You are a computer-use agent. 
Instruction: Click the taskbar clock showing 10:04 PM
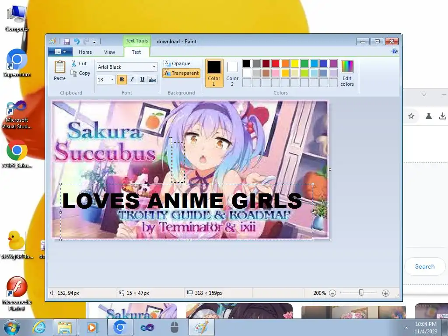click(x=426, y=328)
